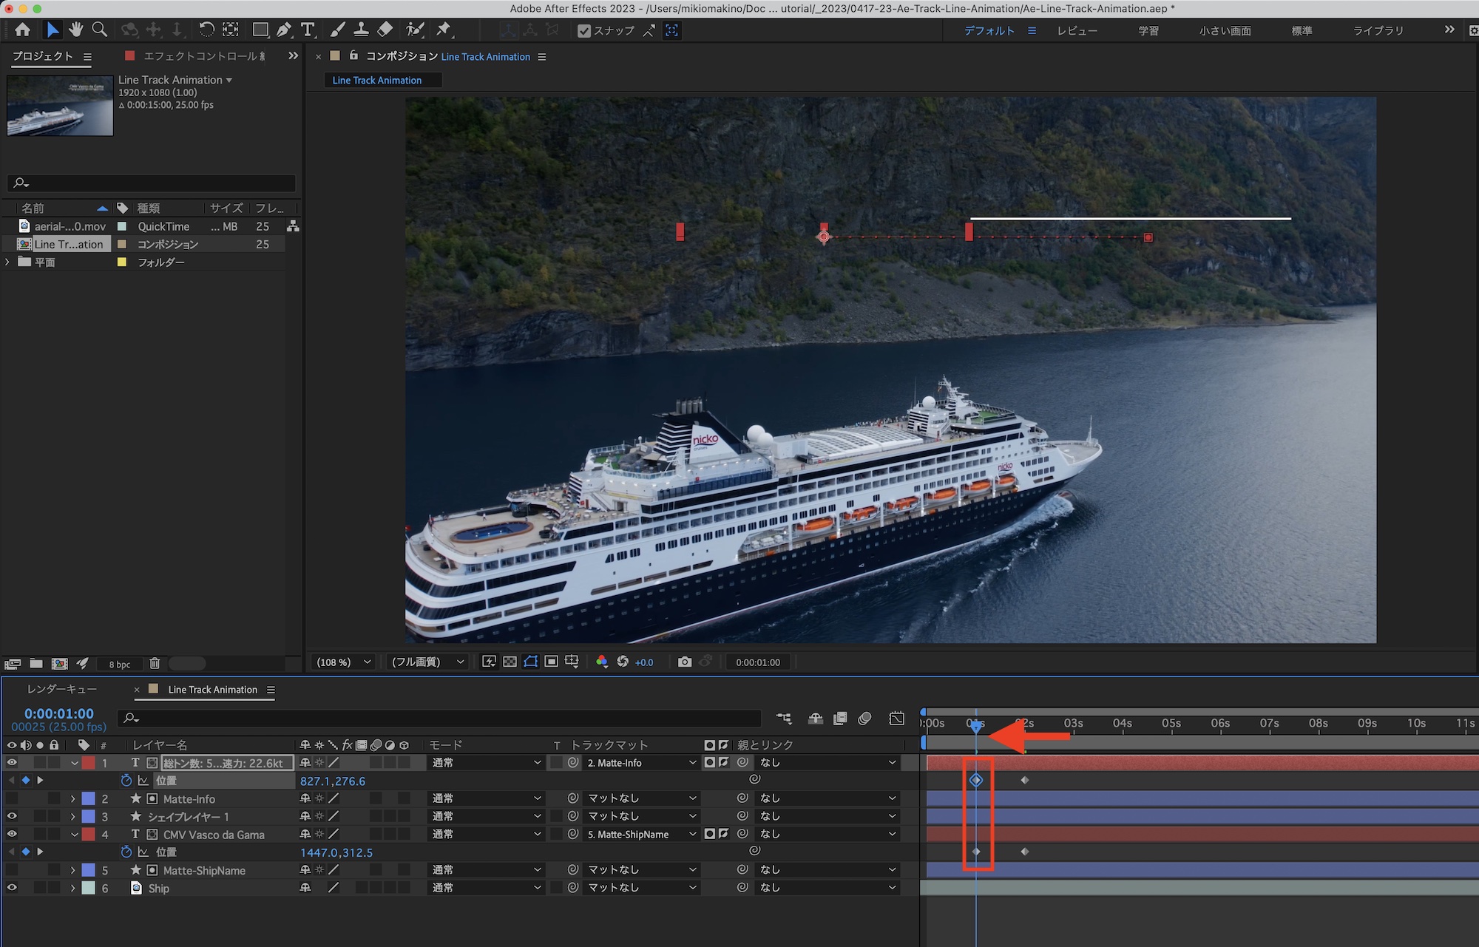Screen dimensions: 1479x947
Task: Toggle visibility of シェイプレイヤー 1
Action: (x=12, y=816)
